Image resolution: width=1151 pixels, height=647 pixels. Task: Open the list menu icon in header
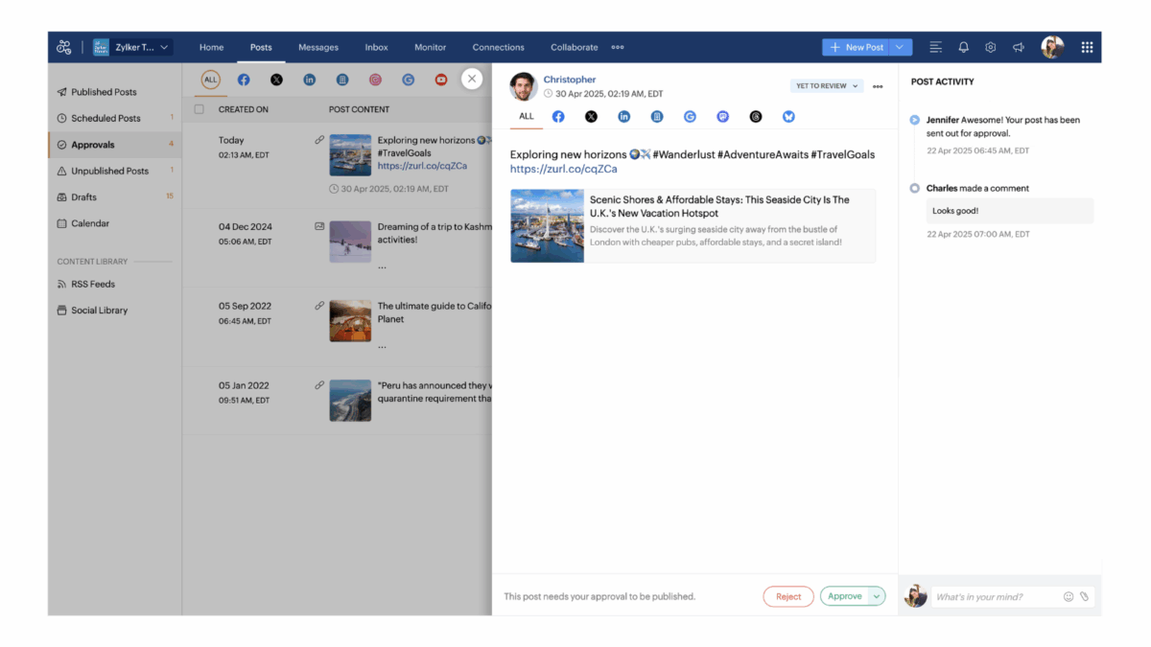click(935, 47)
